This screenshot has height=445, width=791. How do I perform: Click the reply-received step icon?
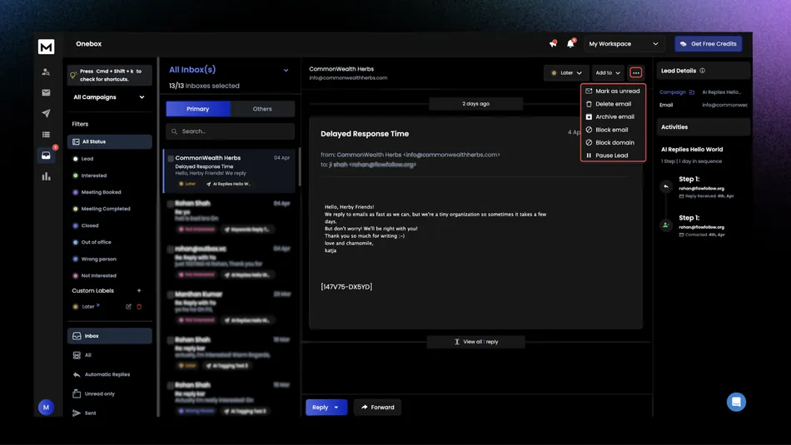[x=666, y=186]
